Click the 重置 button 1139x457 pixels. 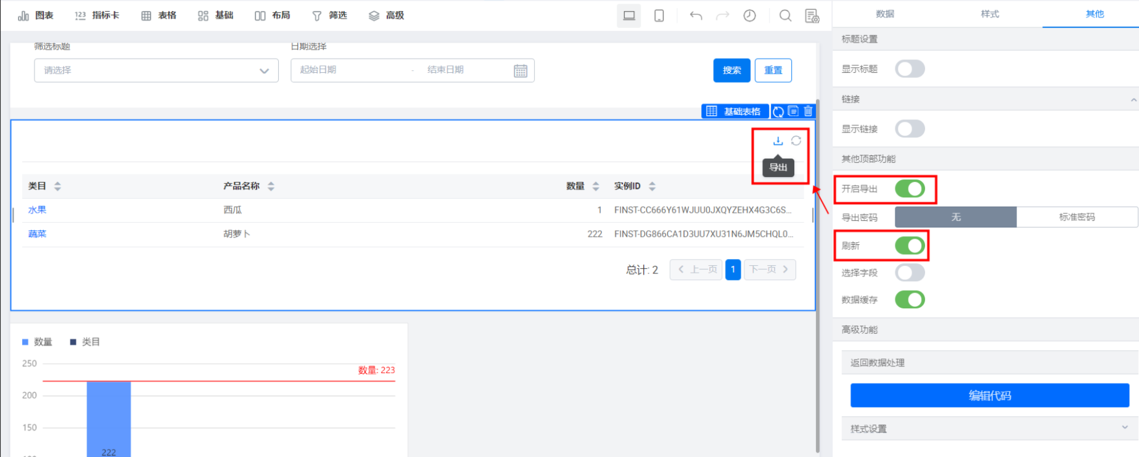point(773,70)
